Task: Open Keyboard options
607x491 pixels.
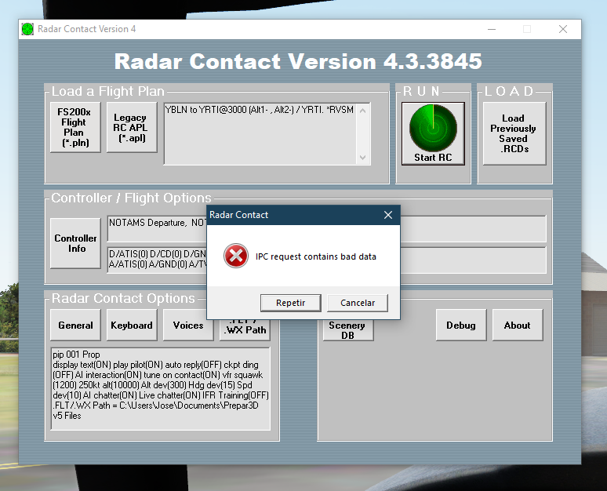Action: (x=132, y=325)
